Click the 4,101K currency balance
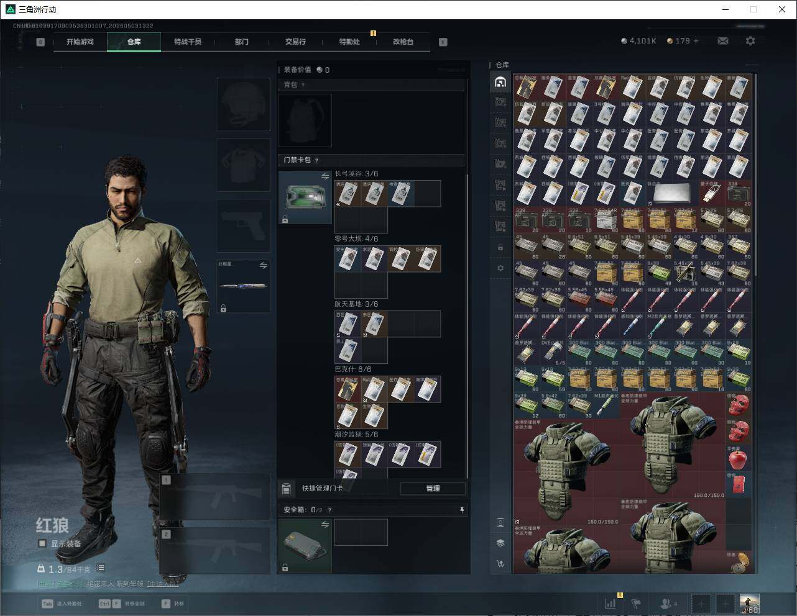Image resolution: width=797 pixels, height=616 pixels. coord(638,41)
